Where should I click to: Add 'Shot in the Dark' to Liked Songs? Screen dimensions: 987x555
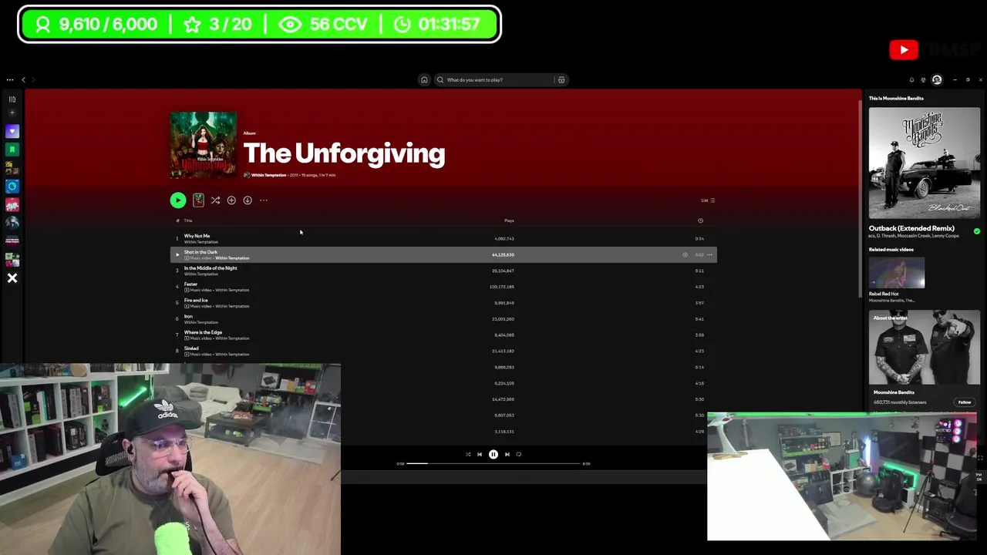685,255
